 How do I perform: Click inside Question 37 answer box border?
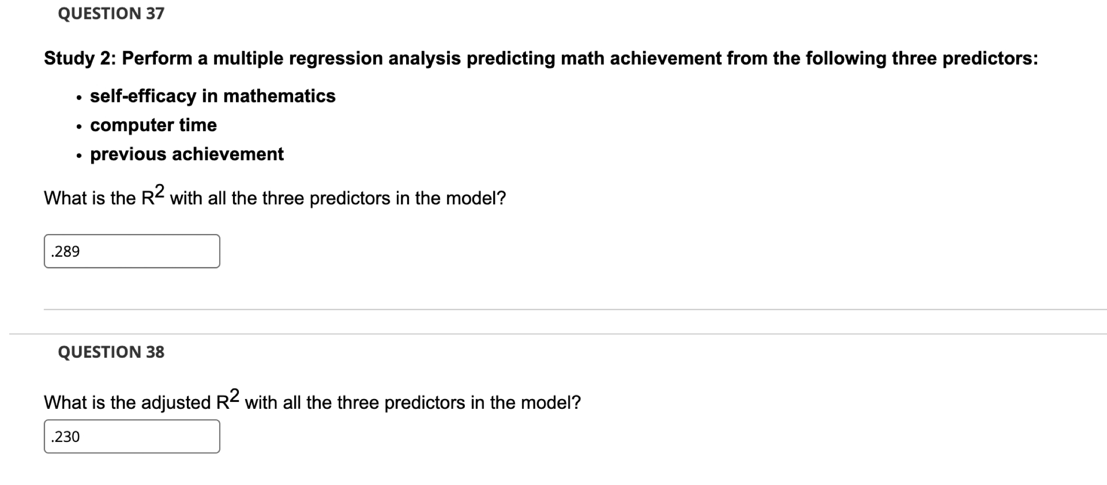[x=131, y=251]
